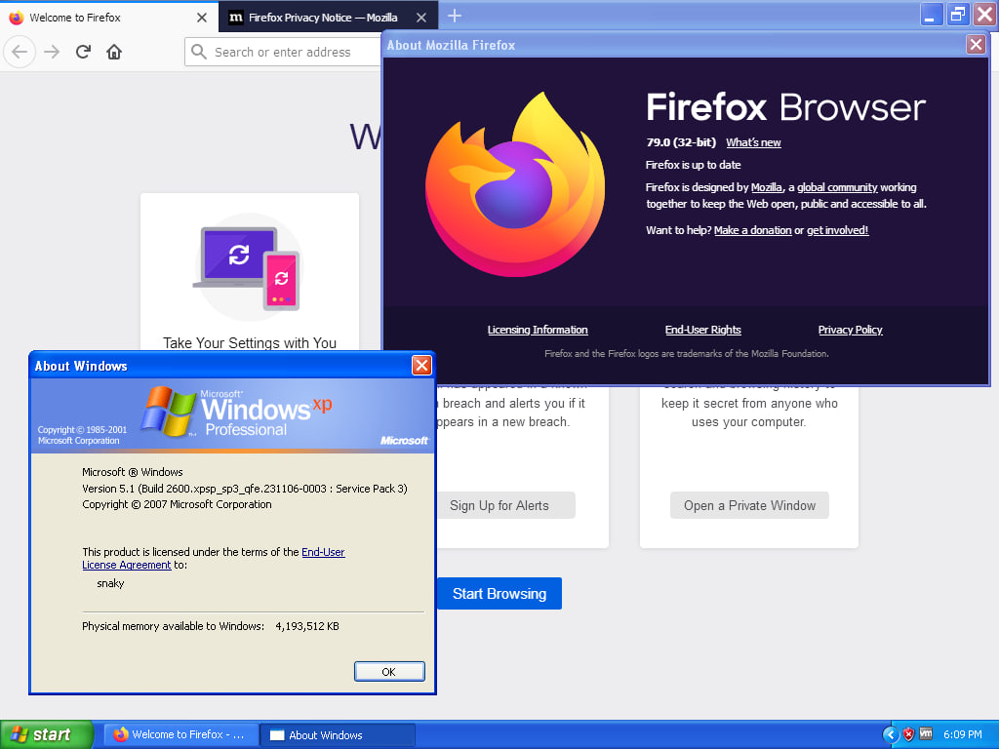Click the Firefox back arrow button
Viewport: 999px width, 749px height.
point(20,52)
